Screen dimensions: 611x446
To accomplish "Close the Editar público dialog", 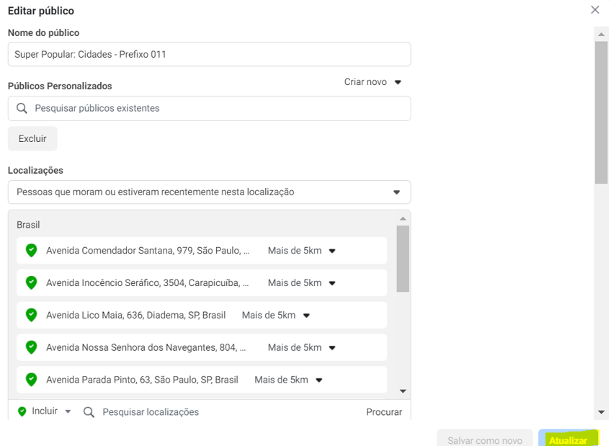I will point(594,10).
